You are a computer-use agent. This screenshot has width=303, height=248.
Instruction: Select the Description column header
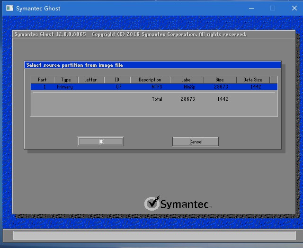point(150,80)
